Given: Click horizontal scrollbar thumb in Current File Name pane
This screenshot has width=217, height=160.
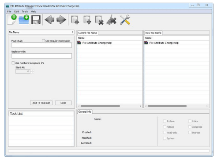Looking at the screenshot, I should [100, 106].
